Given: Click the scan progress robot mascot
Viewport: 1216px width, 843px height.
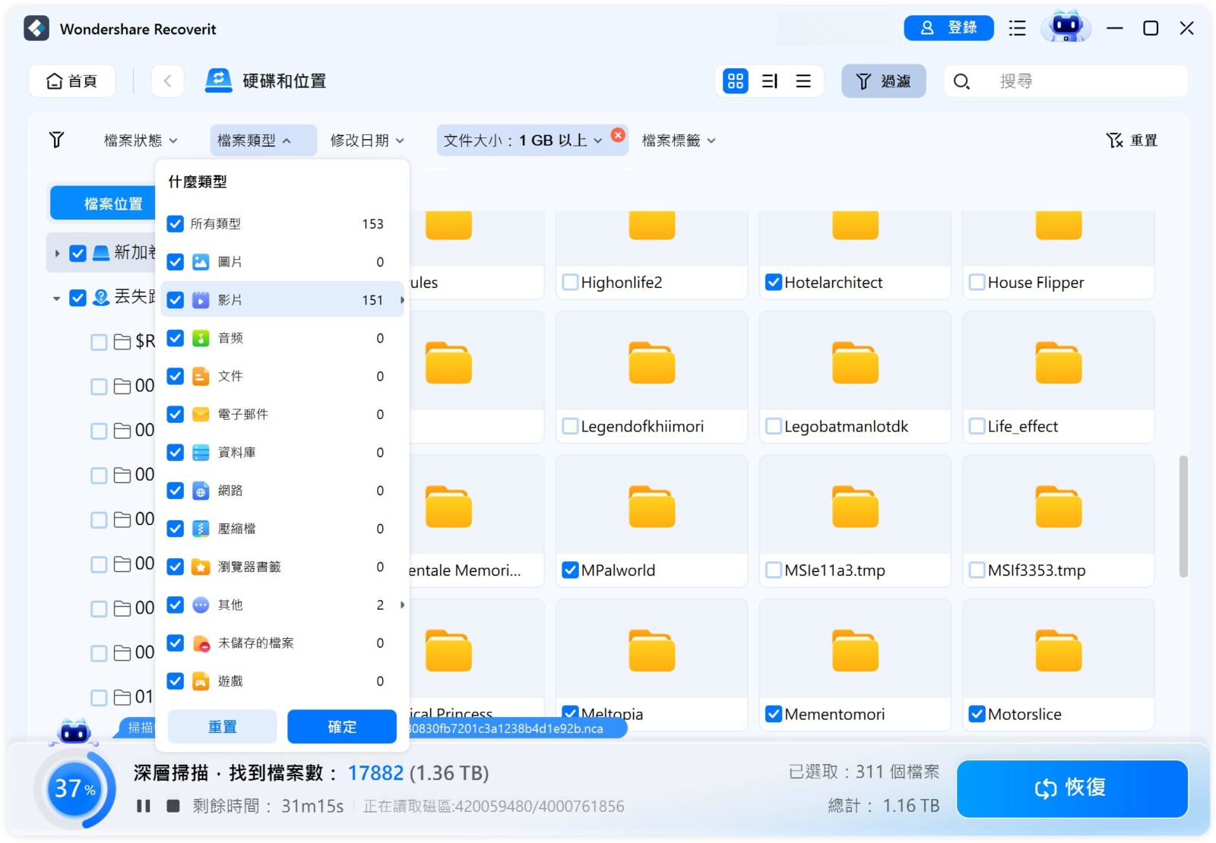Looking at the screenshot, I should click(x=74, y=731).
